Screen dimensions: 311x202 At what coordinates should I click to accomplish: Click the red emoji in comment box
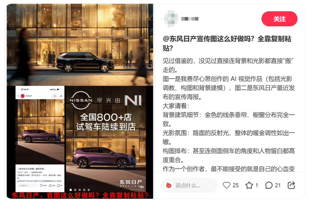pyautogui.click(x=168, y=185)
